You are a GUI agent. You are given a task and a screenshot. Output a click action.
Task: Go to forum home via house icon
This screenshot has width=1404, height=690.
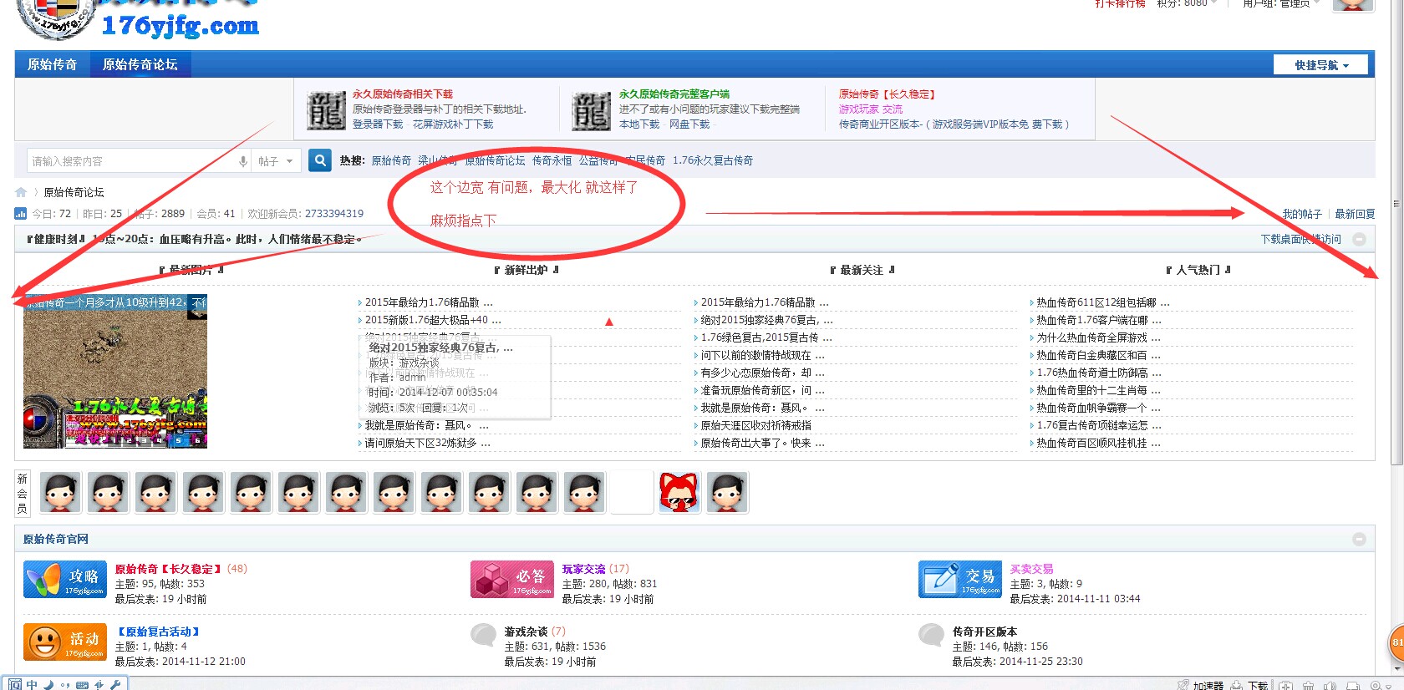coord(21,192)
